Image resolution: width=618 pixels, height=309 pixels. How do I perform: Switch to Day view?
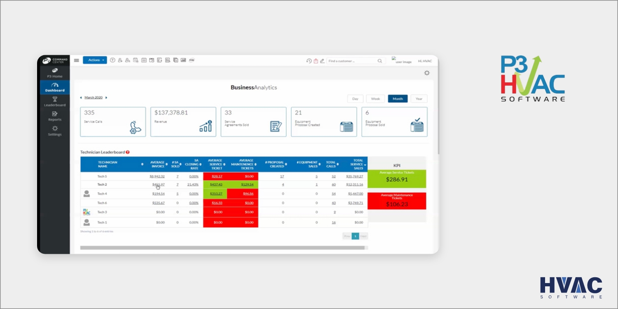tap(355, 99)
